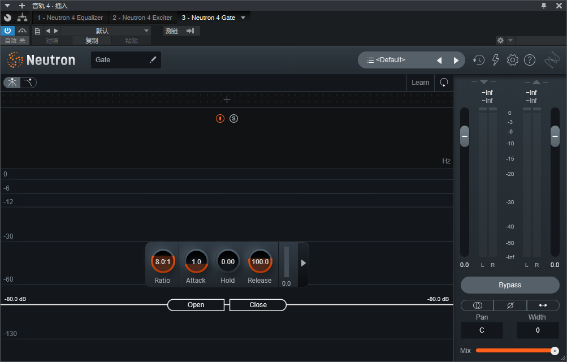Click the Mix slider handle
The image size is (567, 362).
pyautogui.click(x=555, y=351)
